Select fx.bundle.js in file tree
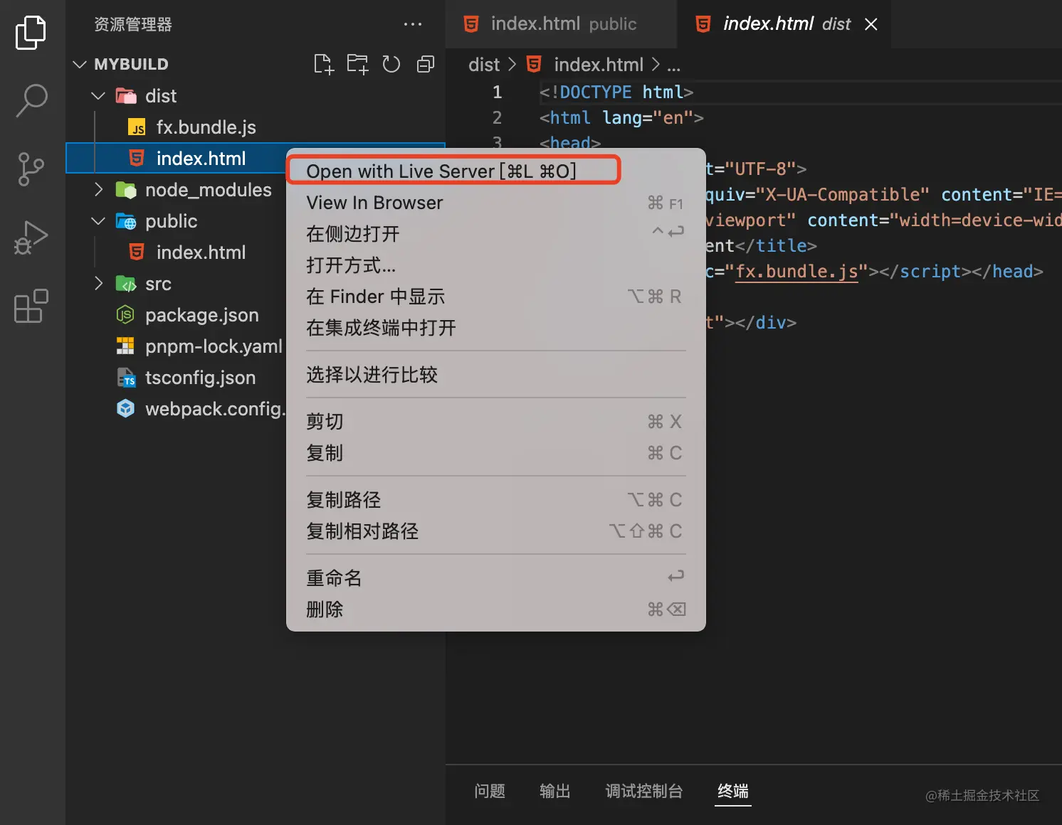The image size is (1062, 825). pos(256,127)
